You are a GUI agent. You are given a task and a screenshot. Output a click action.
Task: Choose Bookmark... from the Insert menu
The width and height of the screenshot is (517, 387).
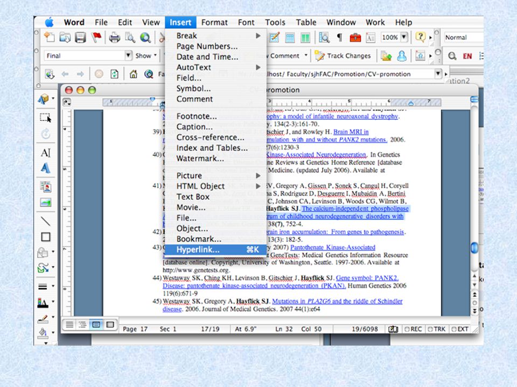pyautogui.click(x=216, y=239)
